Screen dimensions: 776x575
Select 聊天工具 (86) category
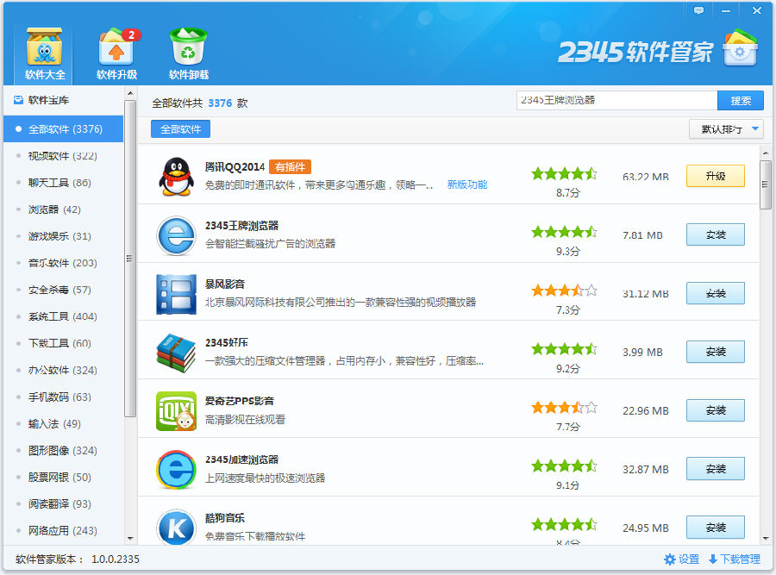point(63,183)
